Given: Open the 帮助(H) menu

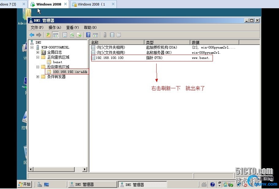Looking at the screenshot, I should (90, 27).
